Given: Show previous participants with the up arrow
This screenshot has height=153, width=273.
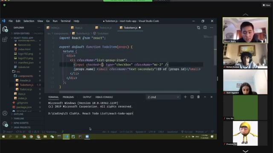Looking at the screenshot, I should [246, 14].
